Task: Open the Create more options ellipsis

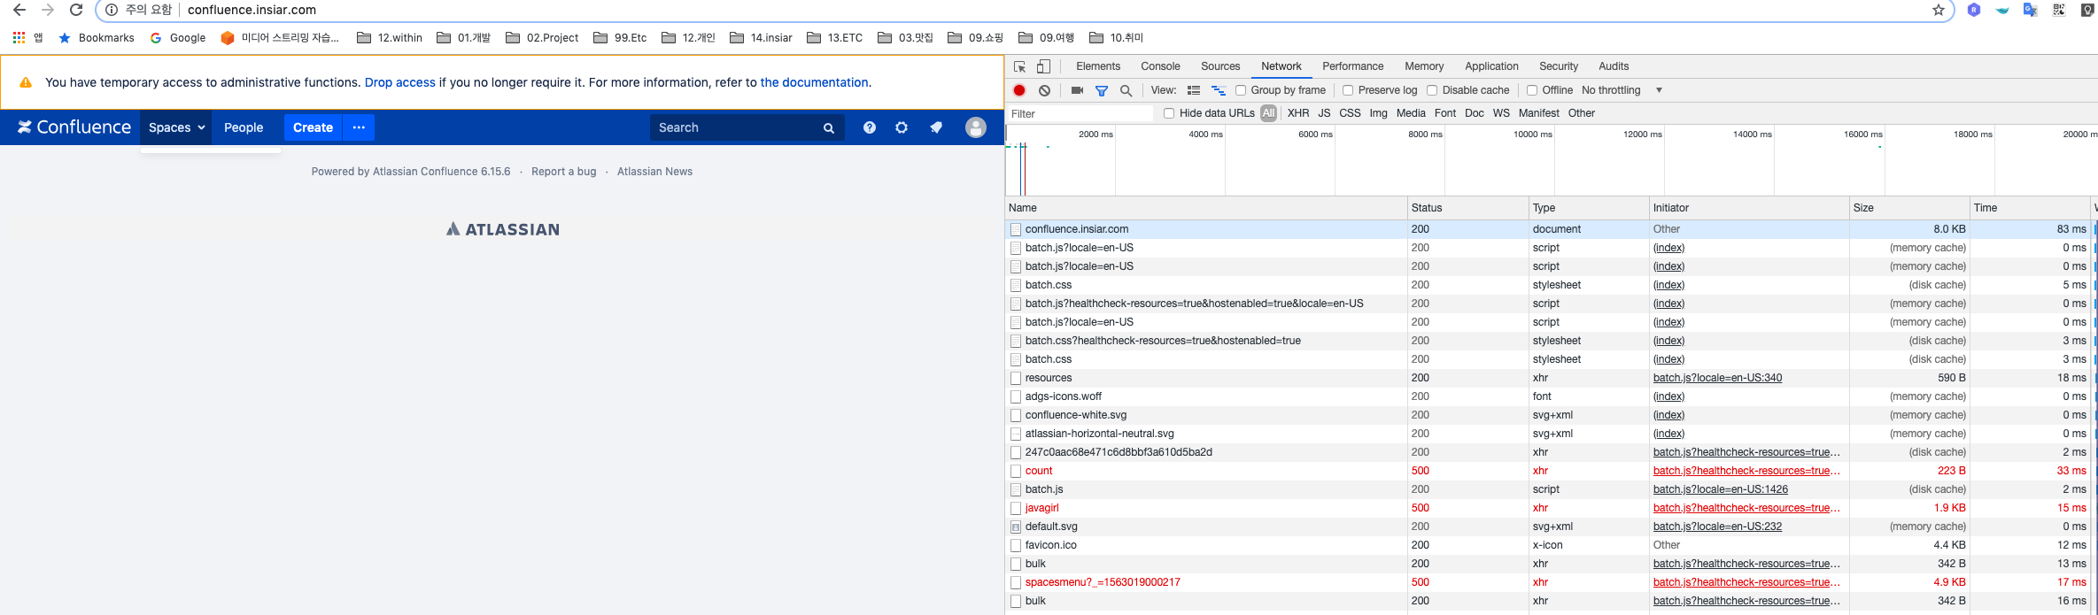Action: 359,127
